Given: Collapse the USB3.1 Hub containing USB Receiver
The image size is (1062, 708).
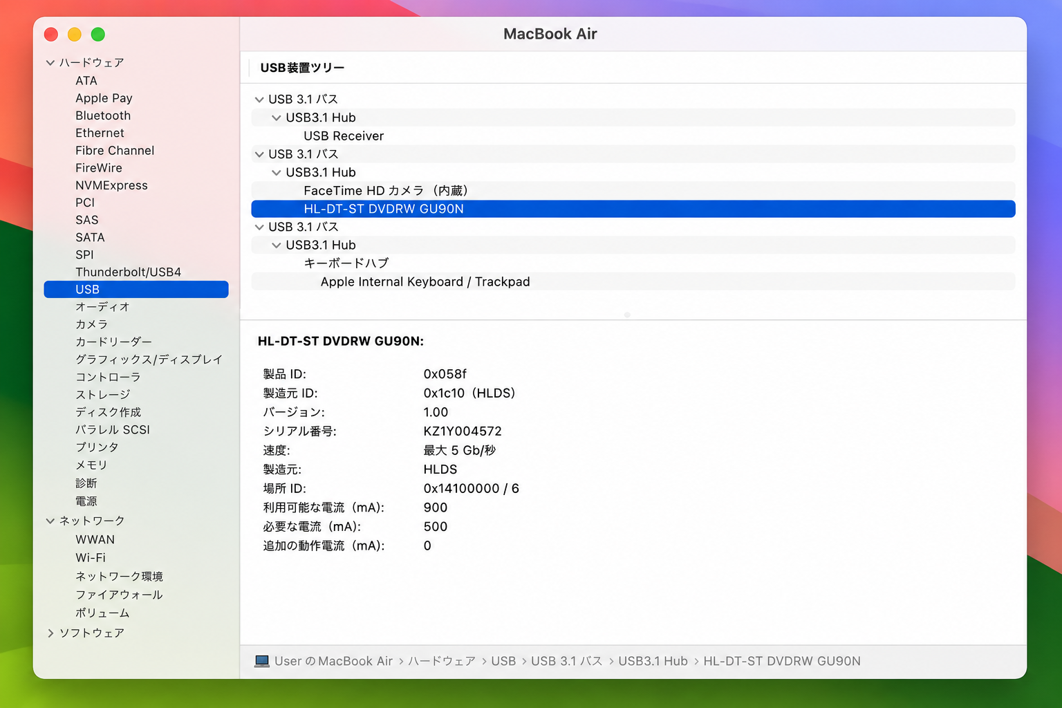Looking at the screenshot, I should 277,118.
